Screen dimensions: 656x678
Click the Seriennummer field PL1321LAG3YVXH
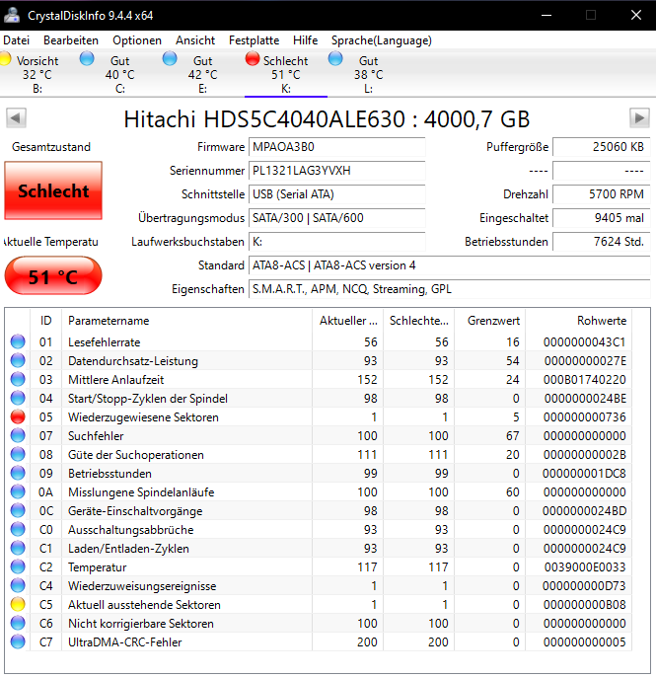[x=336, y=171]
